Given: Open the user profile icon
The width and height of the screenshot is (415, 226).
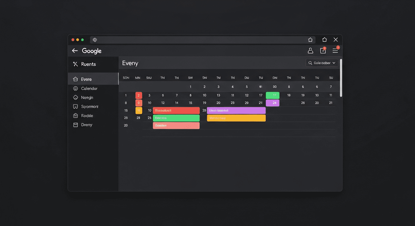Looking at the screenshot, I should coord(310,51).
